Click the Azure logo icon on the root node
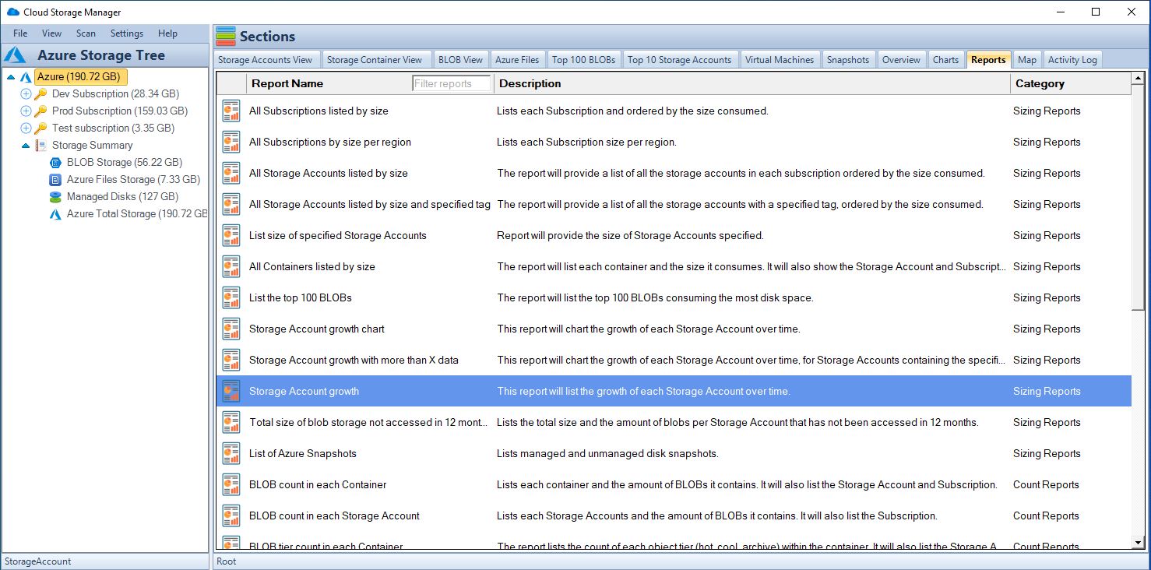 [x=26, y=77]
